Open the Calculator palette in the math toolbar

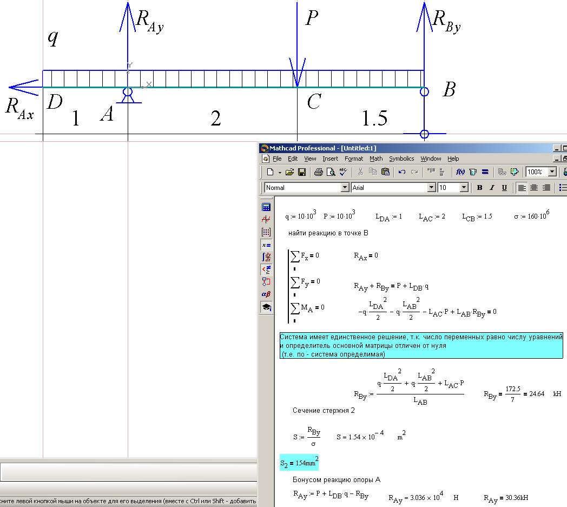point(266,207)
